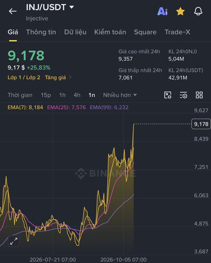Click the KL 24h(INJ) value 5,04M

[176, 59]
